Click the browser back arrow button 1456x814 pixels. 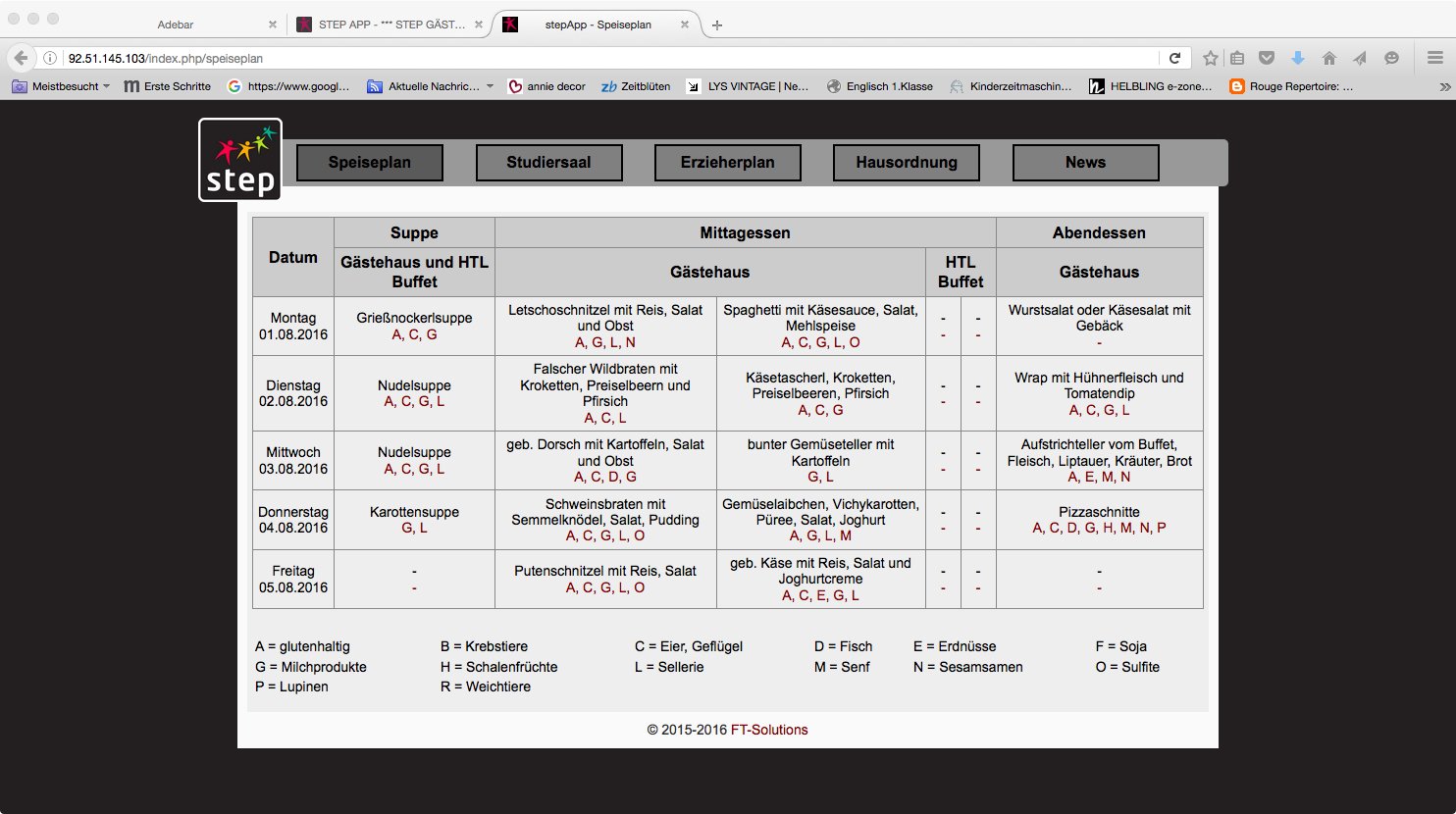[21, 58]
